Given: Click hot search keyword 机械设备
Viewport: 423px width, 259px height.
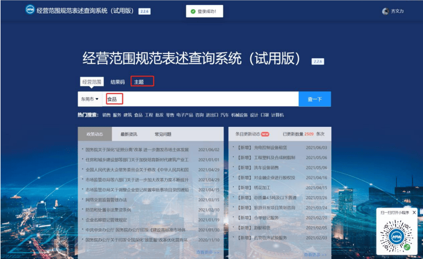Looking at the screenshot, I should coord(240,115).
